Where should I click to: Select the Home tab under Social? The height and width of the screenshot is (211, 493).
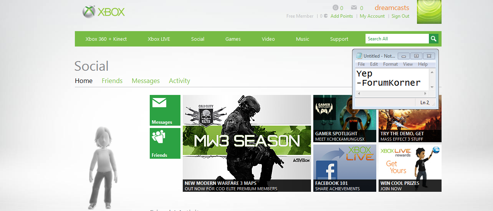coord(84,81)
